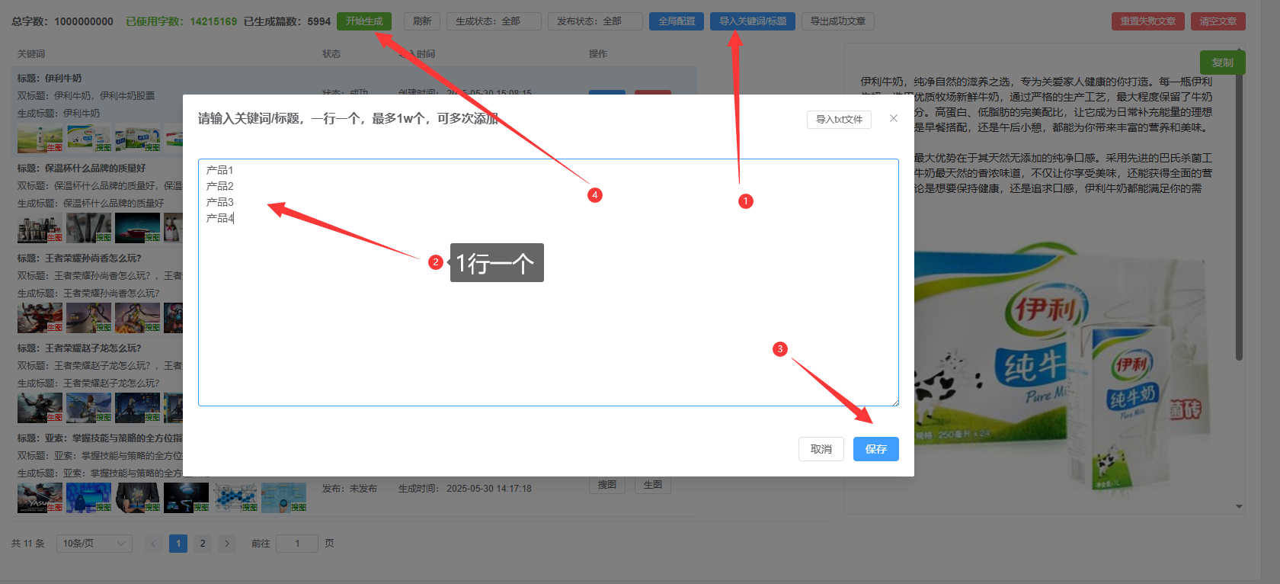
Task: Open fifth thumbnail in 亚索 row
Action: click(235, 498)
